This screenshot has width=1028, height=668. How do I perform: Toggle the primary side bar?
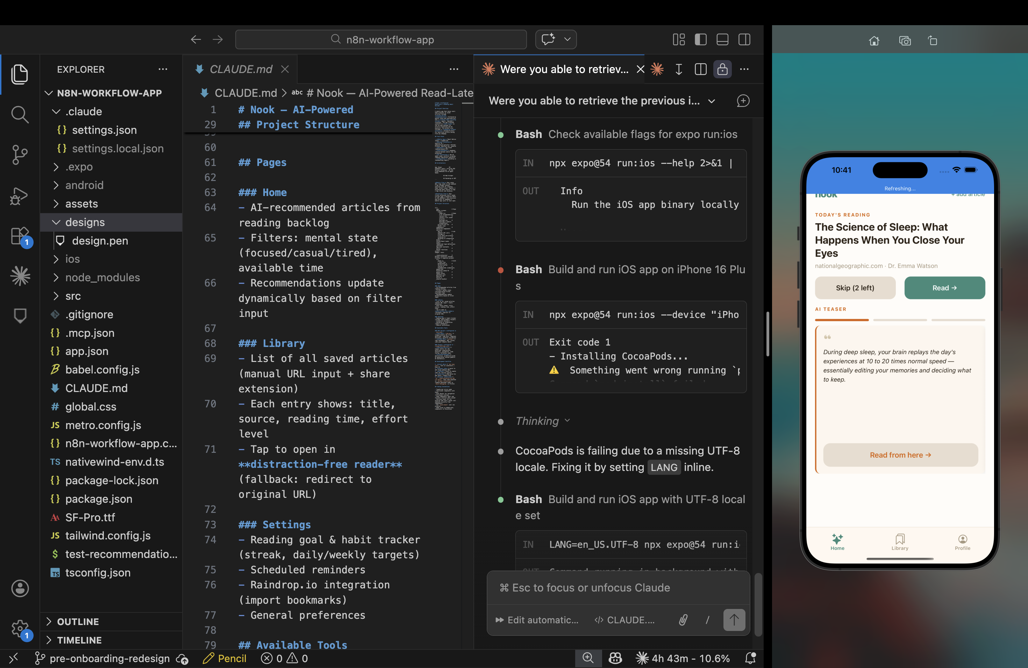[701, 40]
